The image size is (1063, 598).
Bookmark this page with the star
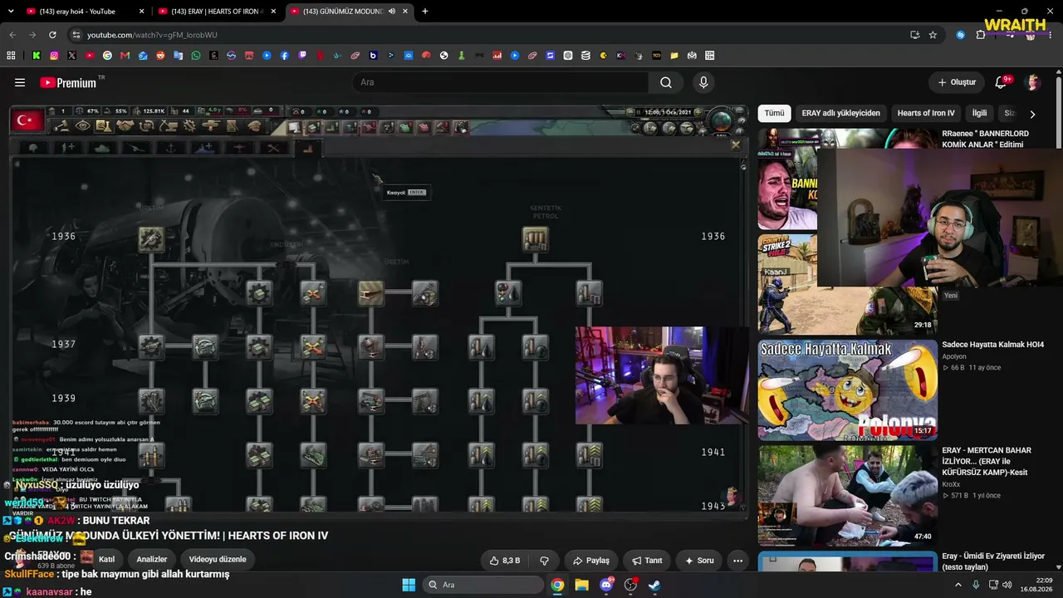click(x=933, y=35)
